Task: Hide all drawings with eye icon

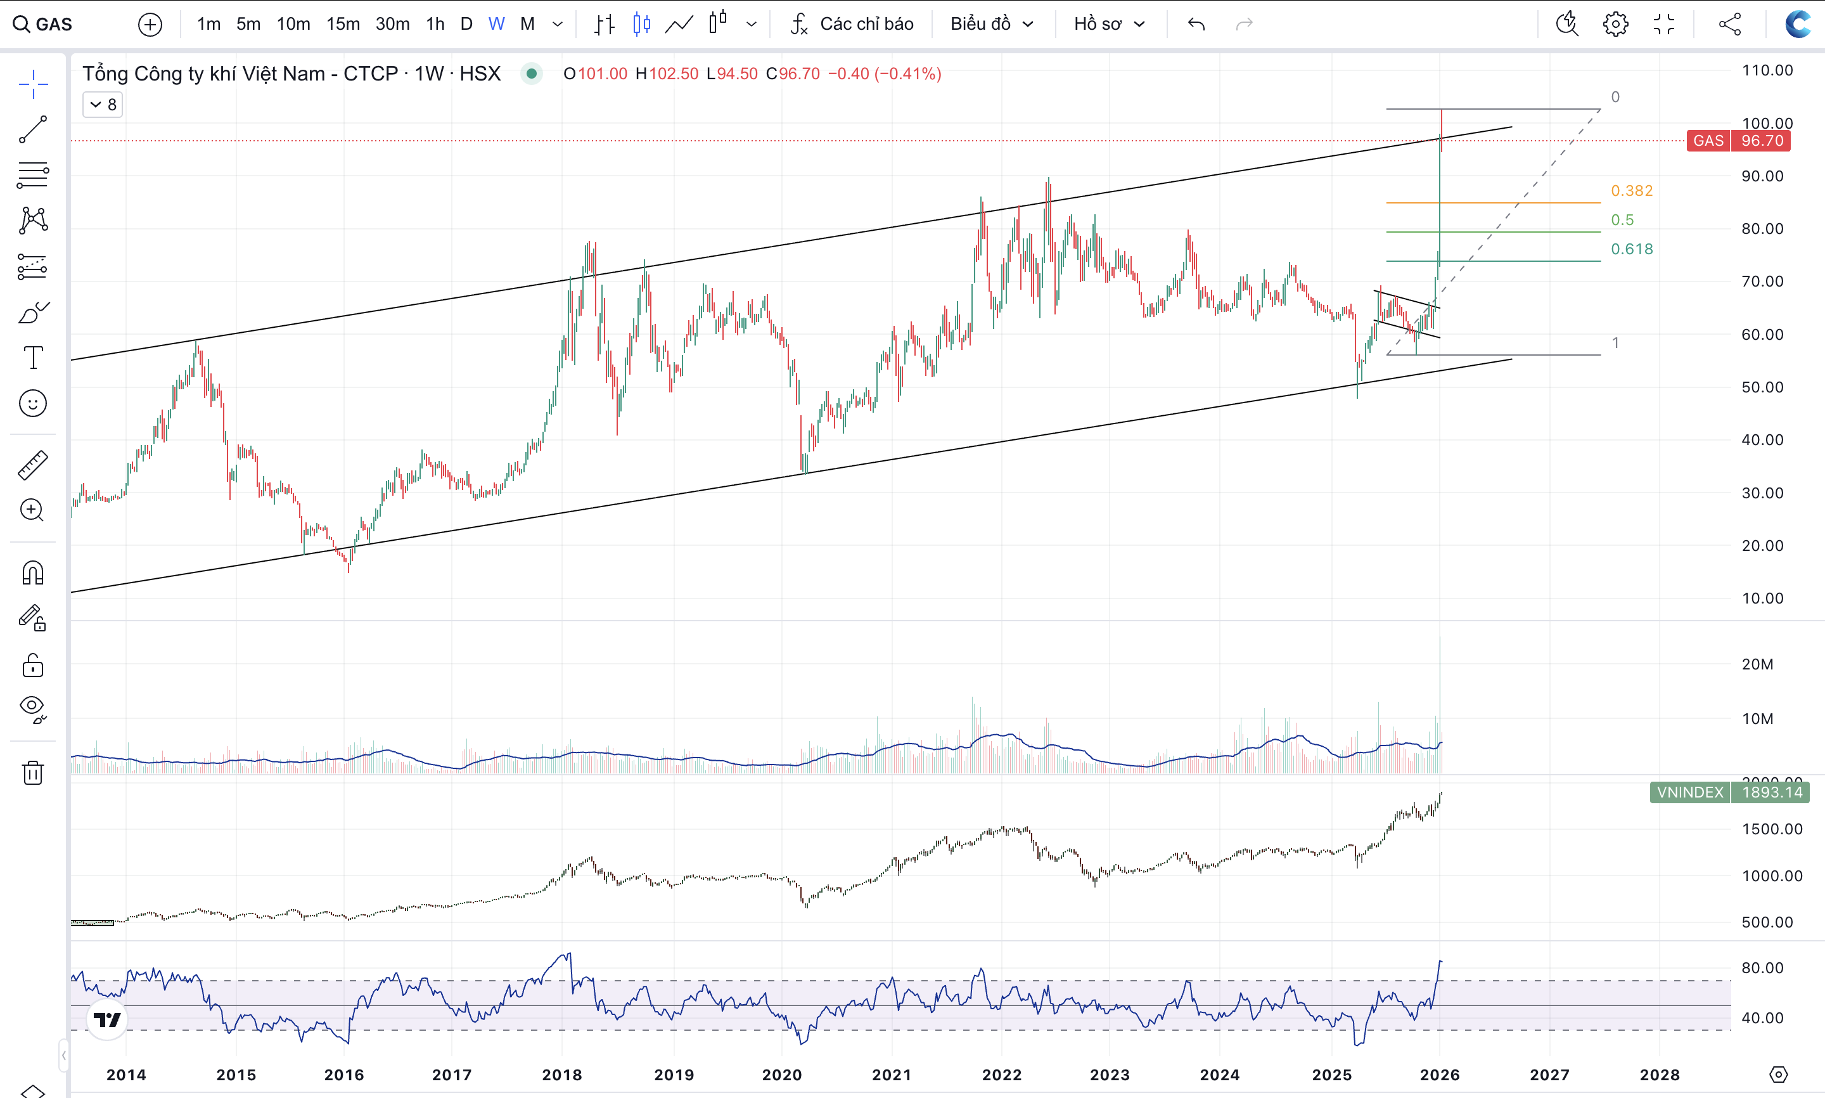Action: [x=32, y=708]
